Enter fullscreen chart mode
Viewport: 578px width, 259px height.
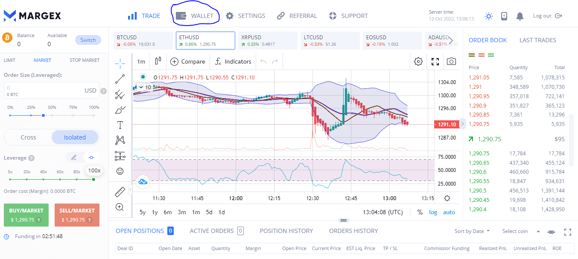435,61
